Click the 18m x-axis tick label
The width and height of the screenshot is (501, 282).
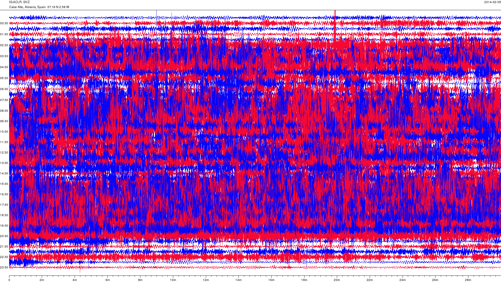[304, 280]
